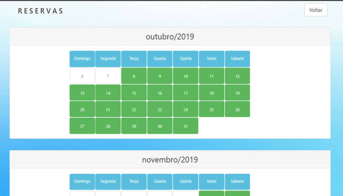
Task: Click the Voltar button
Action: (316, 10)
